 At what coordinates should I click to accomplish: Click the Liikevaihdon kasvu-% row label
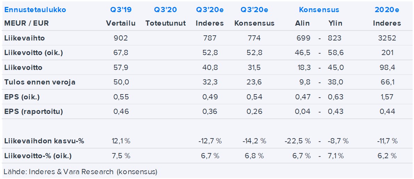click(44, 141)
